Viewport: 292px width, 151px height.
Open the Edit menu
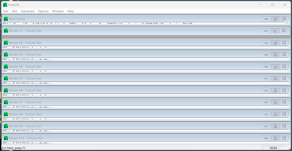tap(15, 11)
